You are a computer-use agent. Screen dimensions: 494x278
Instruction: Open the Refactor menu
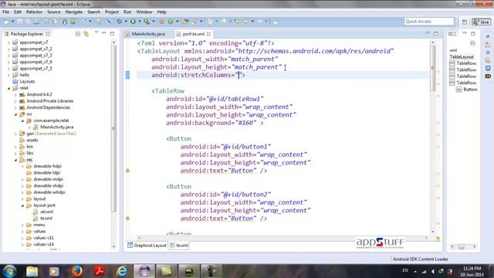click(34, 12)
